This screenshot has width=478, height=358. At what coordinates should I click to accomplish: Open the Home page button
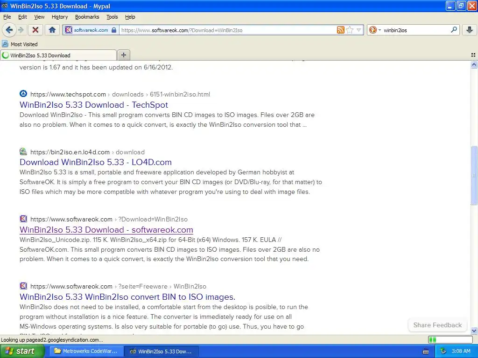(52, 30)
